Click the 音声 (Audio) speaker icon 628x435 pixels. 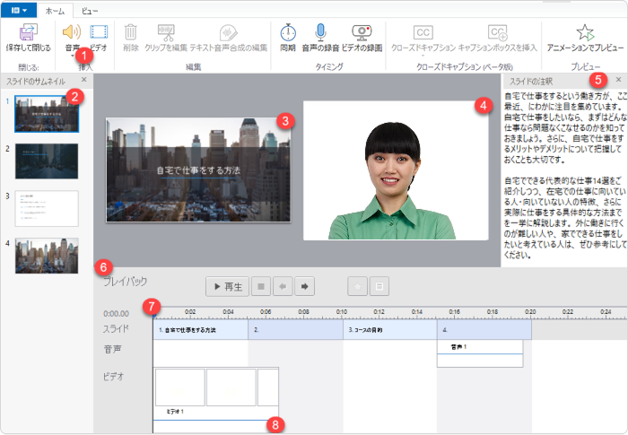(72, 32)
